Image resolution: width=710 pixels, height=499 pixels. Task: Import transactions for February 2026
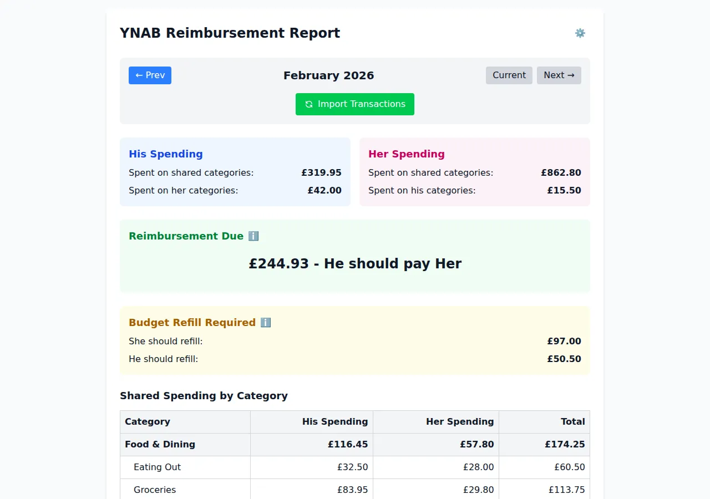(x=355, y=104)
